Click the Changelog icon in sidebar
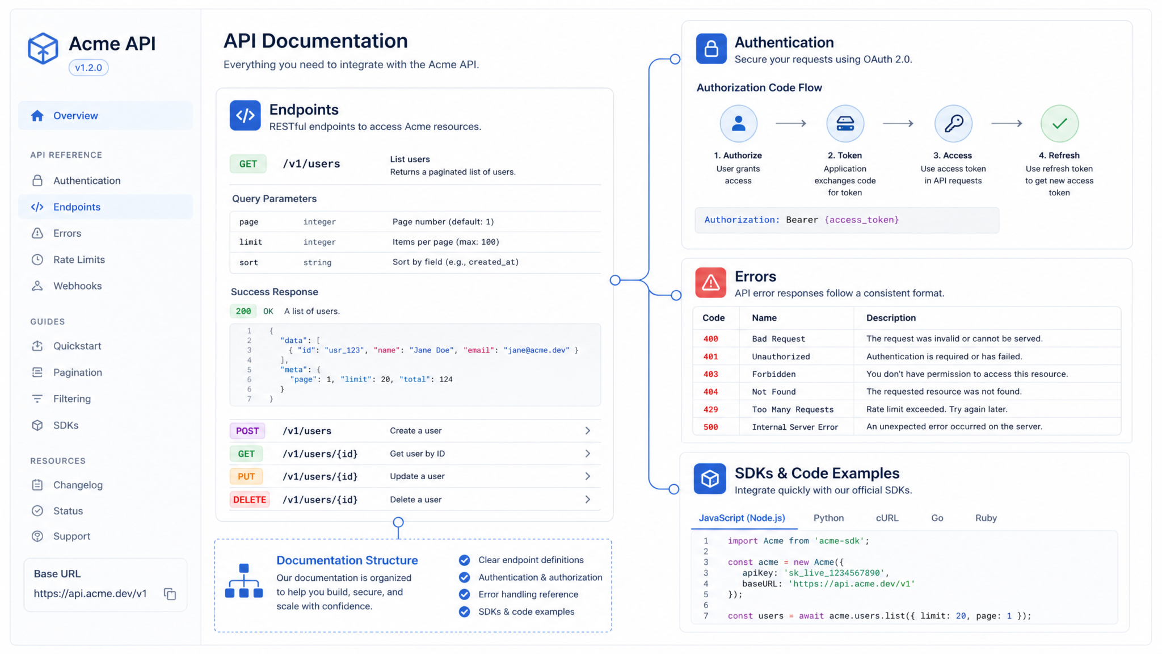The width and height of the screenshot is (1162, 654). click(x=37, y=485)
